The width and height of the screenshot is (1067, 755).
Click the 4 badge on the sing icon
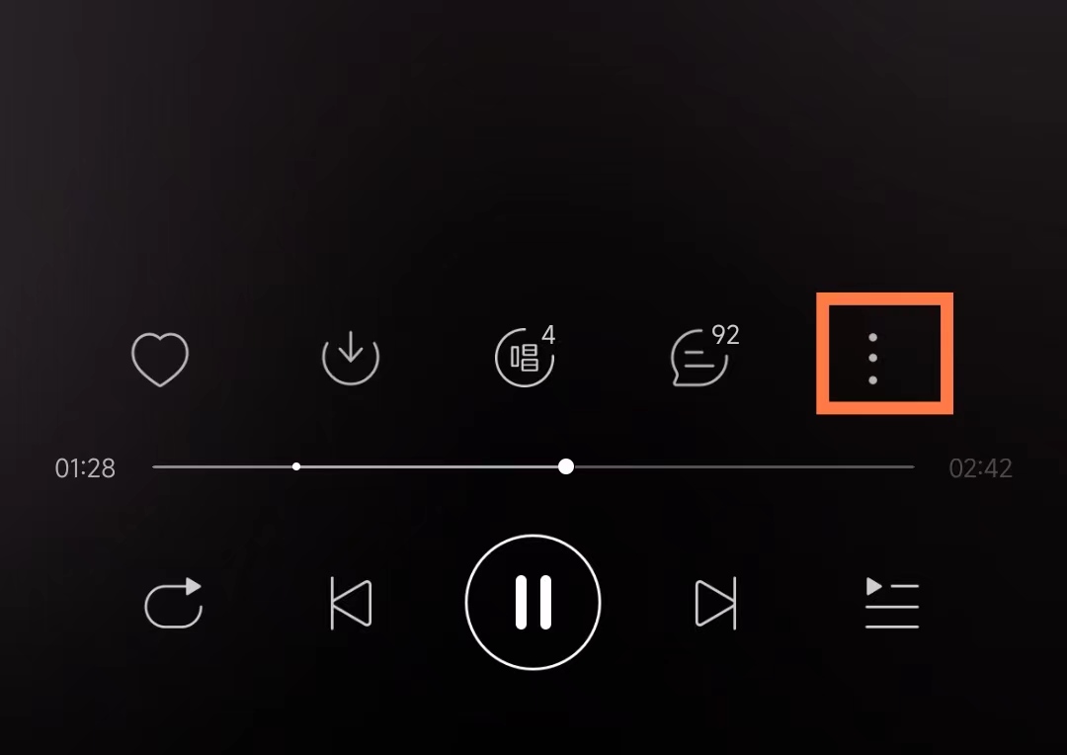[x=548, y=334]
